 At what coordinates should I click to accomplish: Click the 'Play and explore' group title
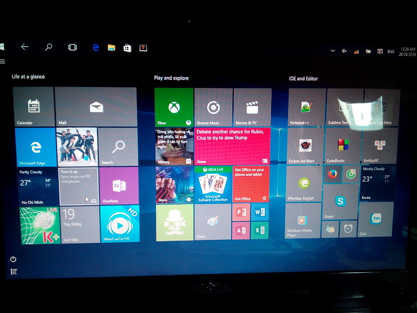(172, 78)
